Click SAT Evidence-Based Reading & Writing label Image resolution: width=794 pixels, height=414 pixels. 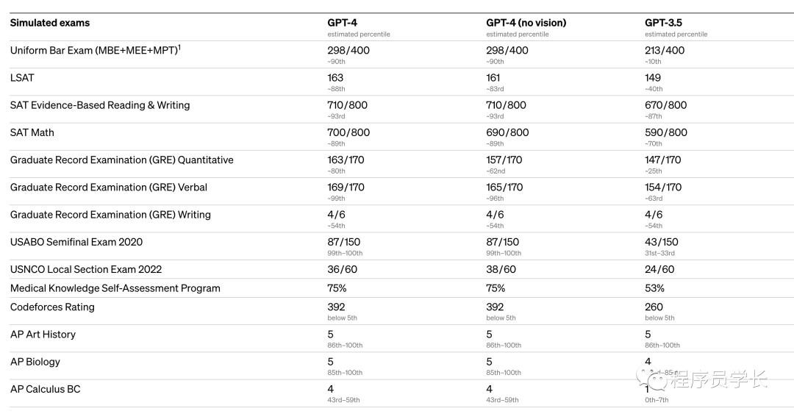click(x=100, y=105)
